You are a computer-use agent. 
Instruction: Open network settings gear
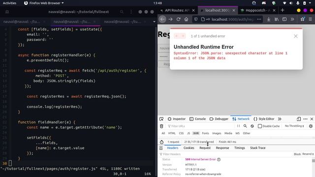tap(311, 126)
